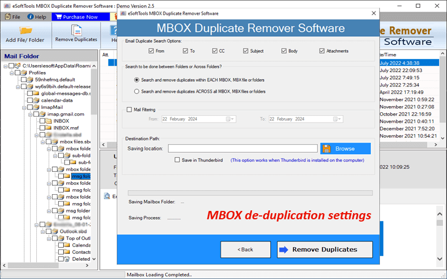Screen dimensions: 447x279
Task: Click the Deleted folder icon in tree
Action: pos(67,259)
